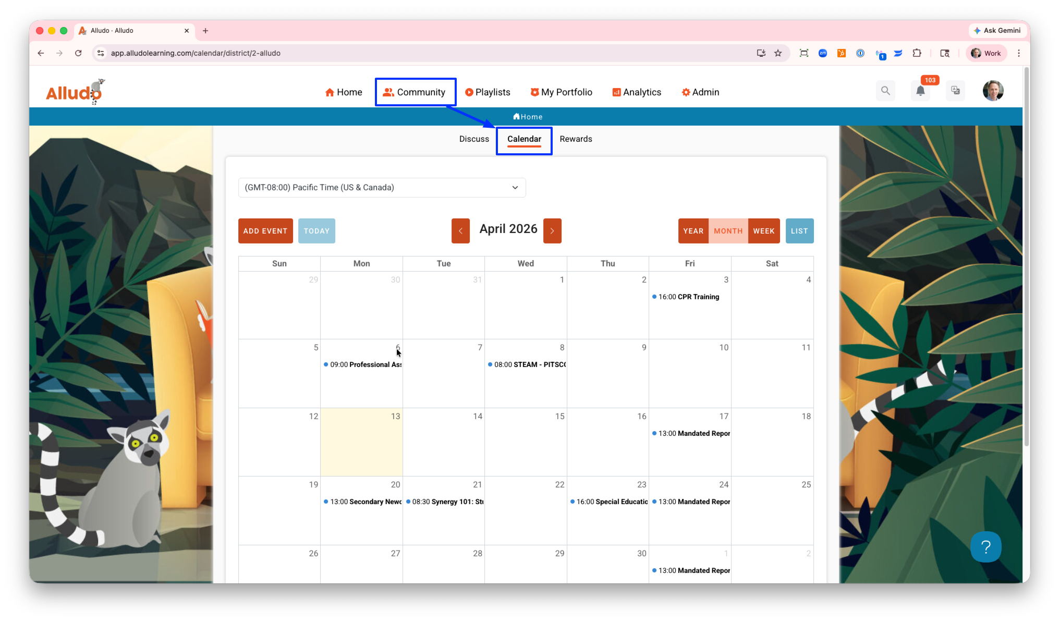
Task: Click the ADD EVENT button
Action: tap(265, 230)
